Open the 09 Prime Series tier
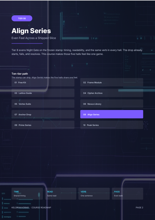155x220 pixels. pos(43,125)
